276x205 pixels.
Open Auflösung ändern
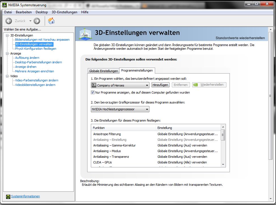coord(27,58)
